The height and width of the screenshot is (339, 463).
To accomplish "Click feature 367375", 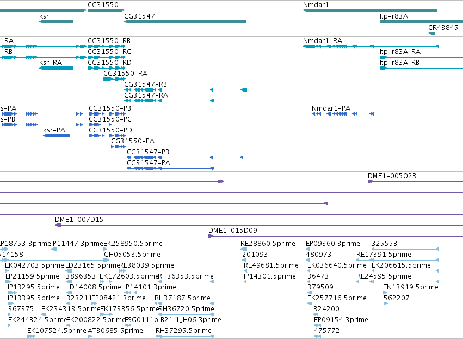I will coord(21,309).
